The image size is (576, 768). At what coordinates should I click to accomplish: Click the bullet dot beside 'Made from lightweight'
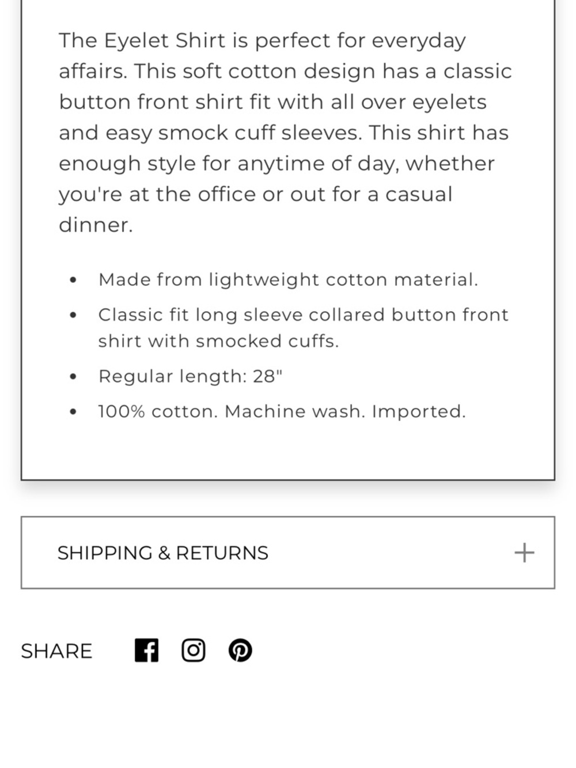pos(73,280)
